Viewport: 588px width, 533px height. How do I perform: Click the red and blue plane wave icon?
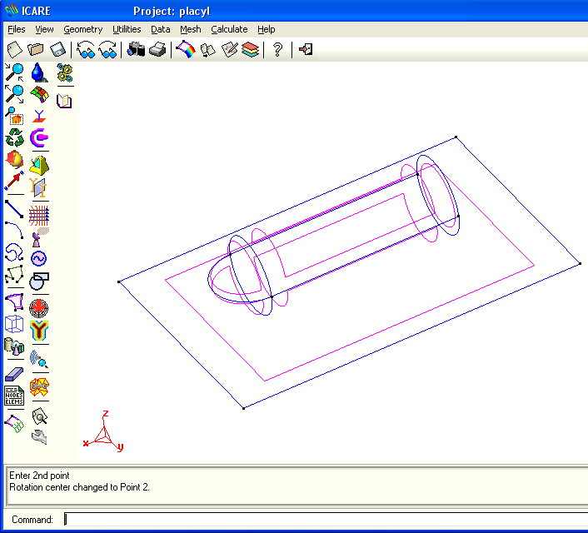[x=39, y=216]
